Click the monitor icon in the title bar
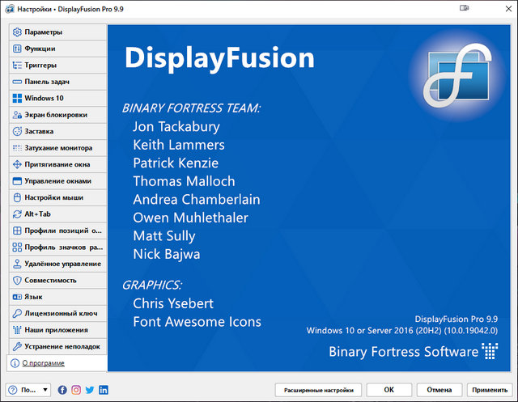Image resolution: width=518 pixels, height=402 pixels. [465, 9]
